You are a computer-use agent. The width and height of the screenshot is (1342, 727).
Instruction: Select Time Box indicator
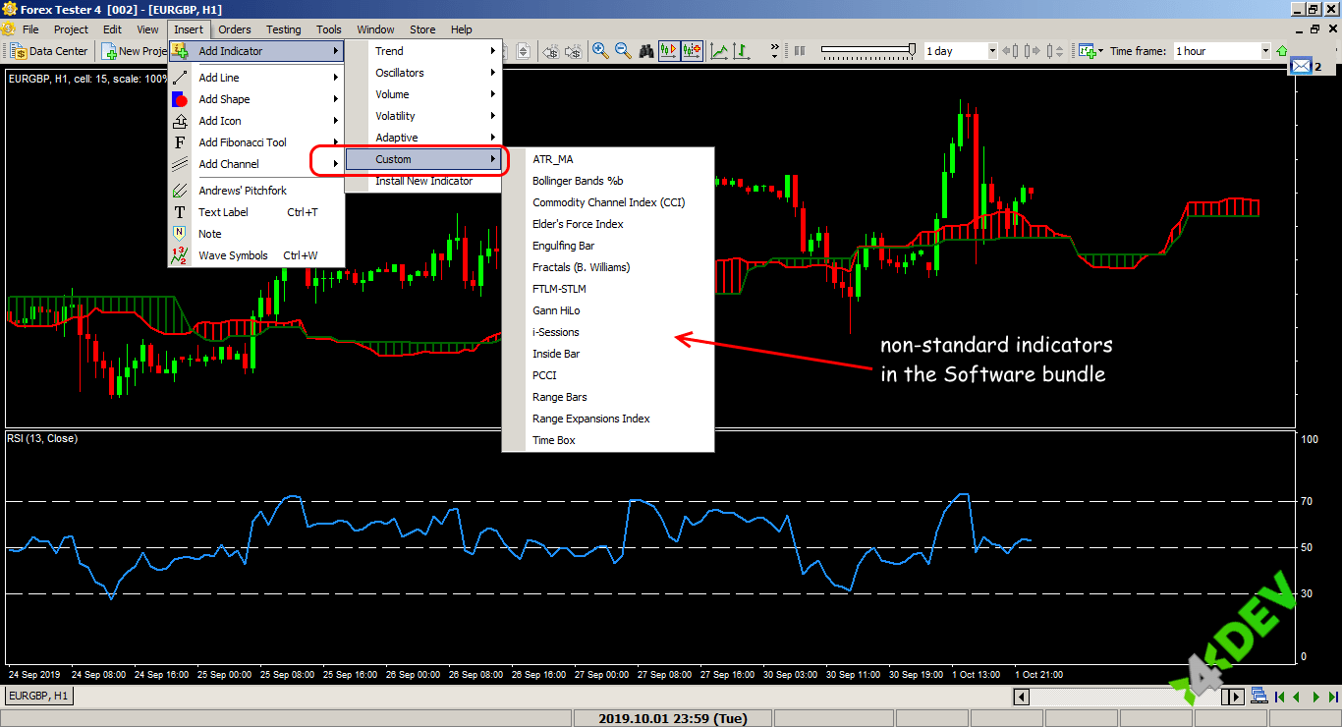click(x=608, y=440)
